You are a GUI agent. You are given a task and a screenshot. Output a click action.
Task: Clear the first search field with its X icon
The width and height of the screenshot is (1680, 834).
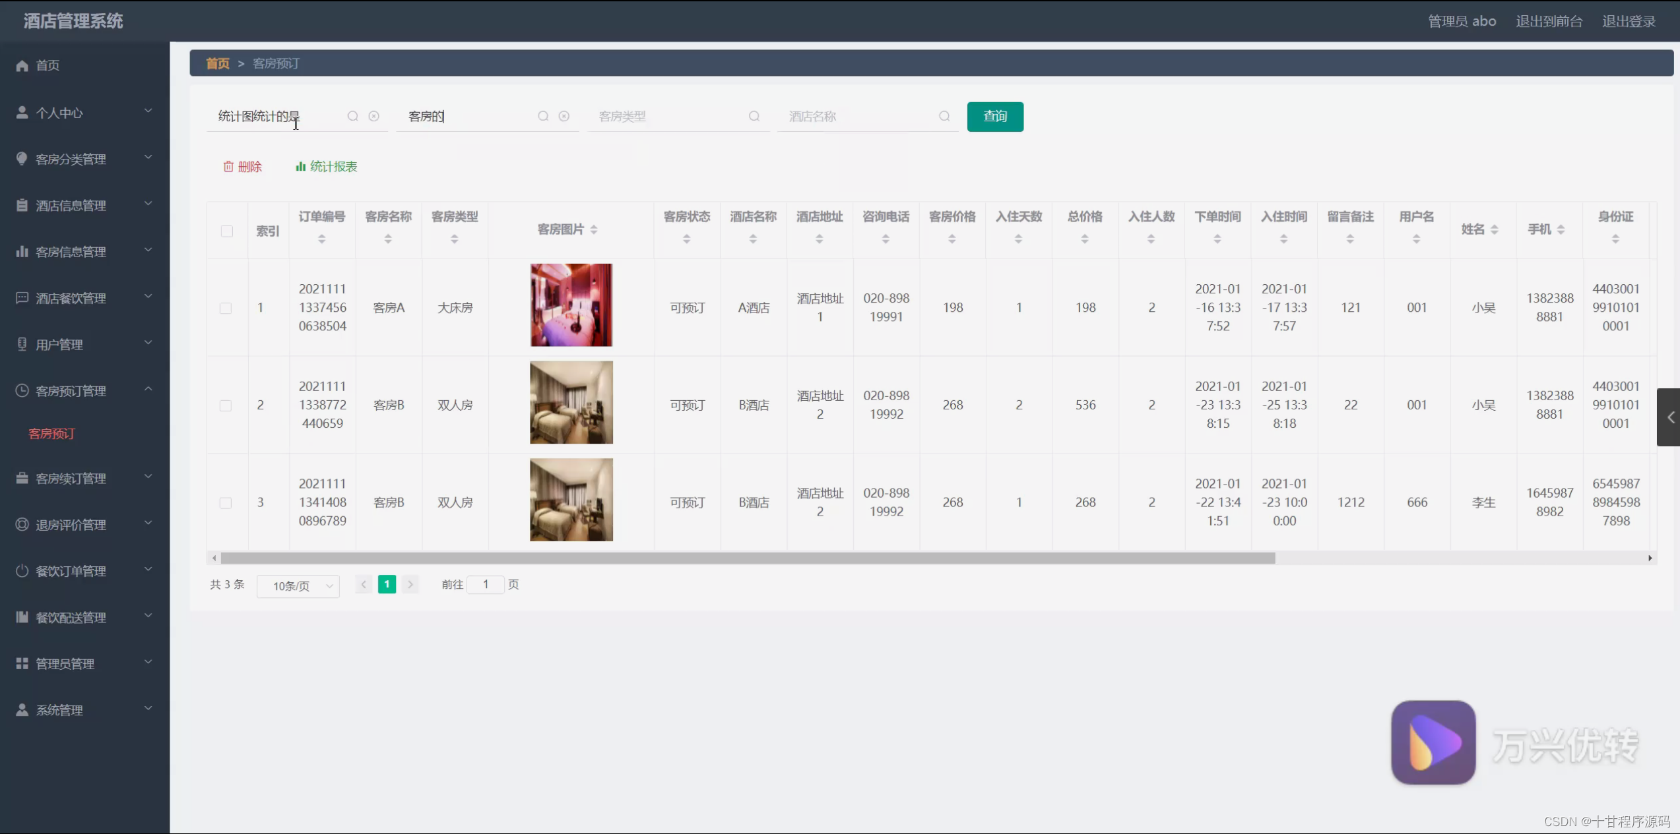pyautogui.click(x=373, y=116)
